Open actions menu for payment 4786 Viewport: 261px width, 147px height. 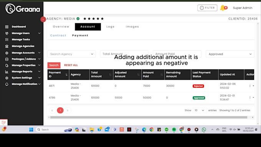pyautogui.click(x=251, y=97)
